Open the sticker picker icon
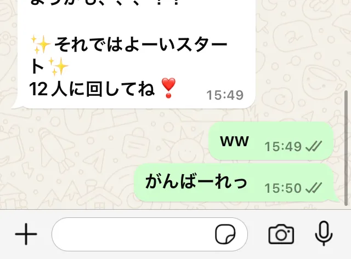The width and height of the screenshot is (351, 259). tap(225, 234)
